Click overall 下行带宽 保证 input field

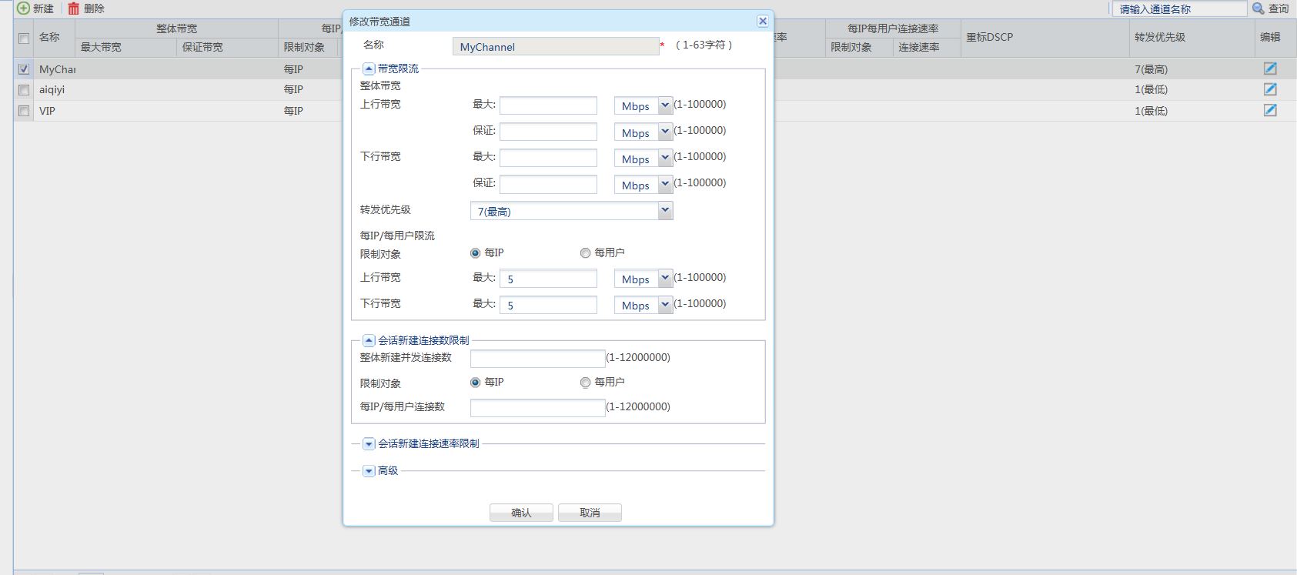548,184
